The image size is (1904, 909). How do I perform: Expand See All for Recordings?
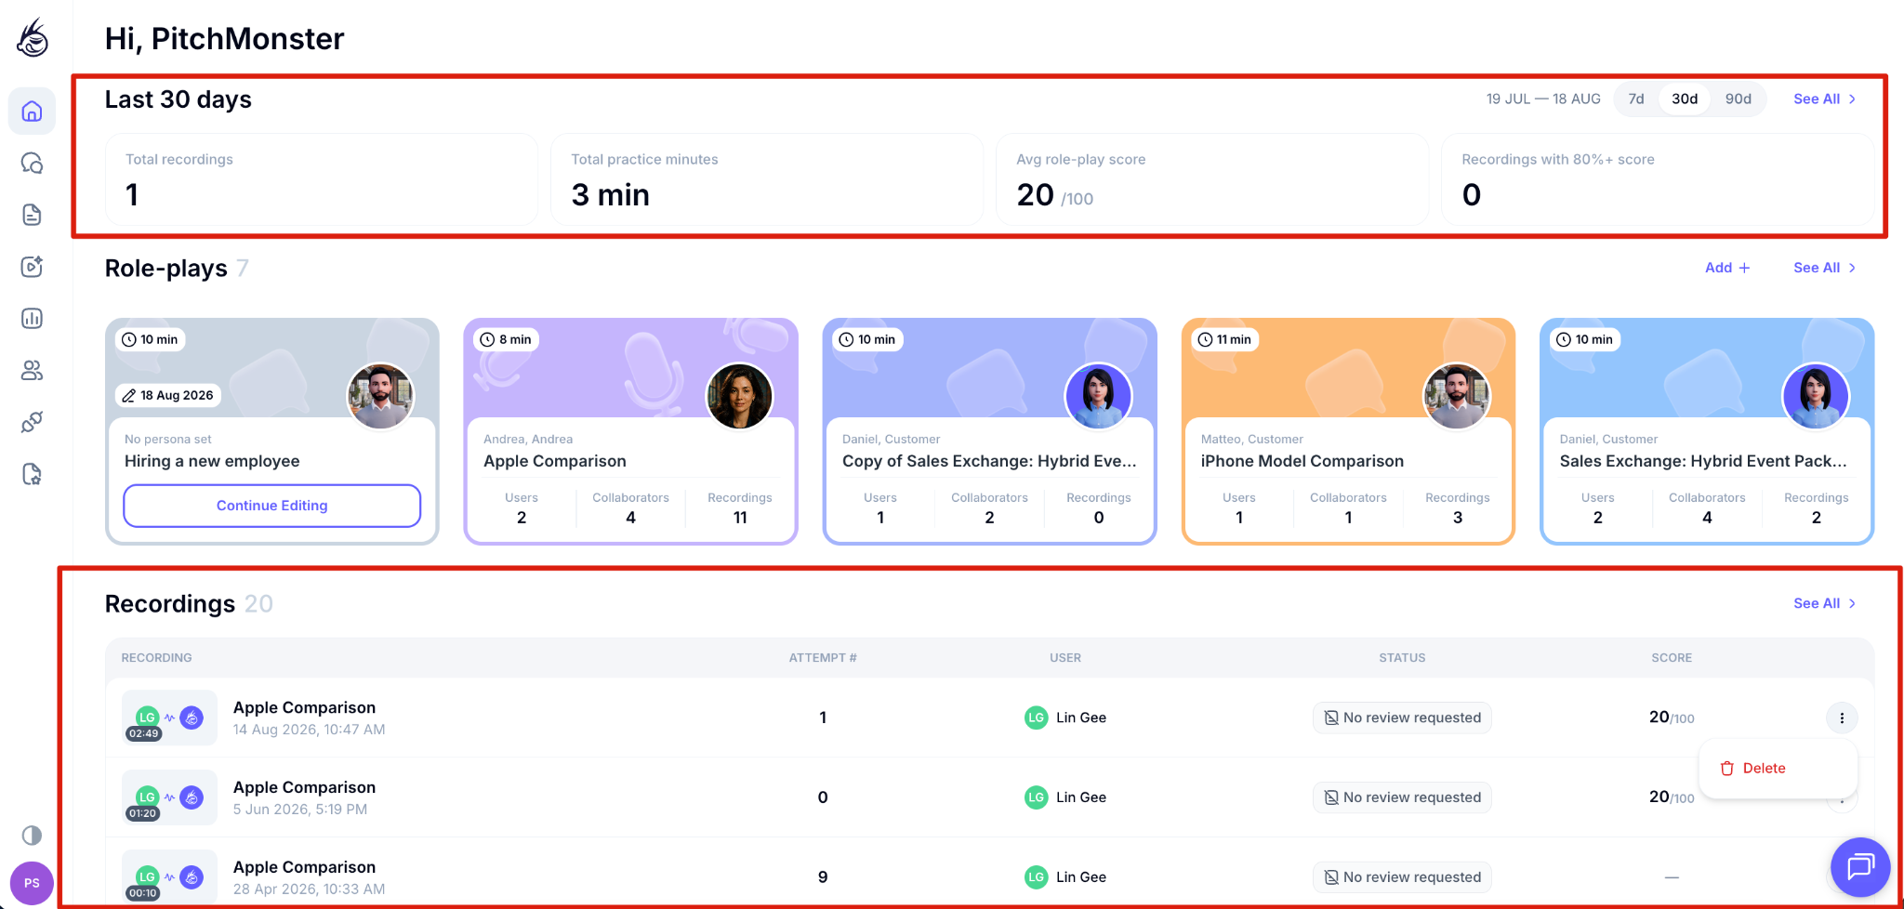(1824, 603)
